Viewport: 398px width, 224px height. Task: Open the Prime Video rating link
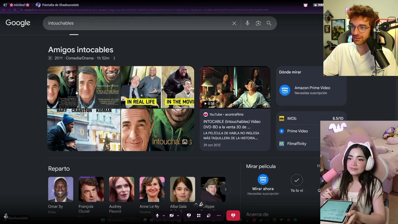298,131
